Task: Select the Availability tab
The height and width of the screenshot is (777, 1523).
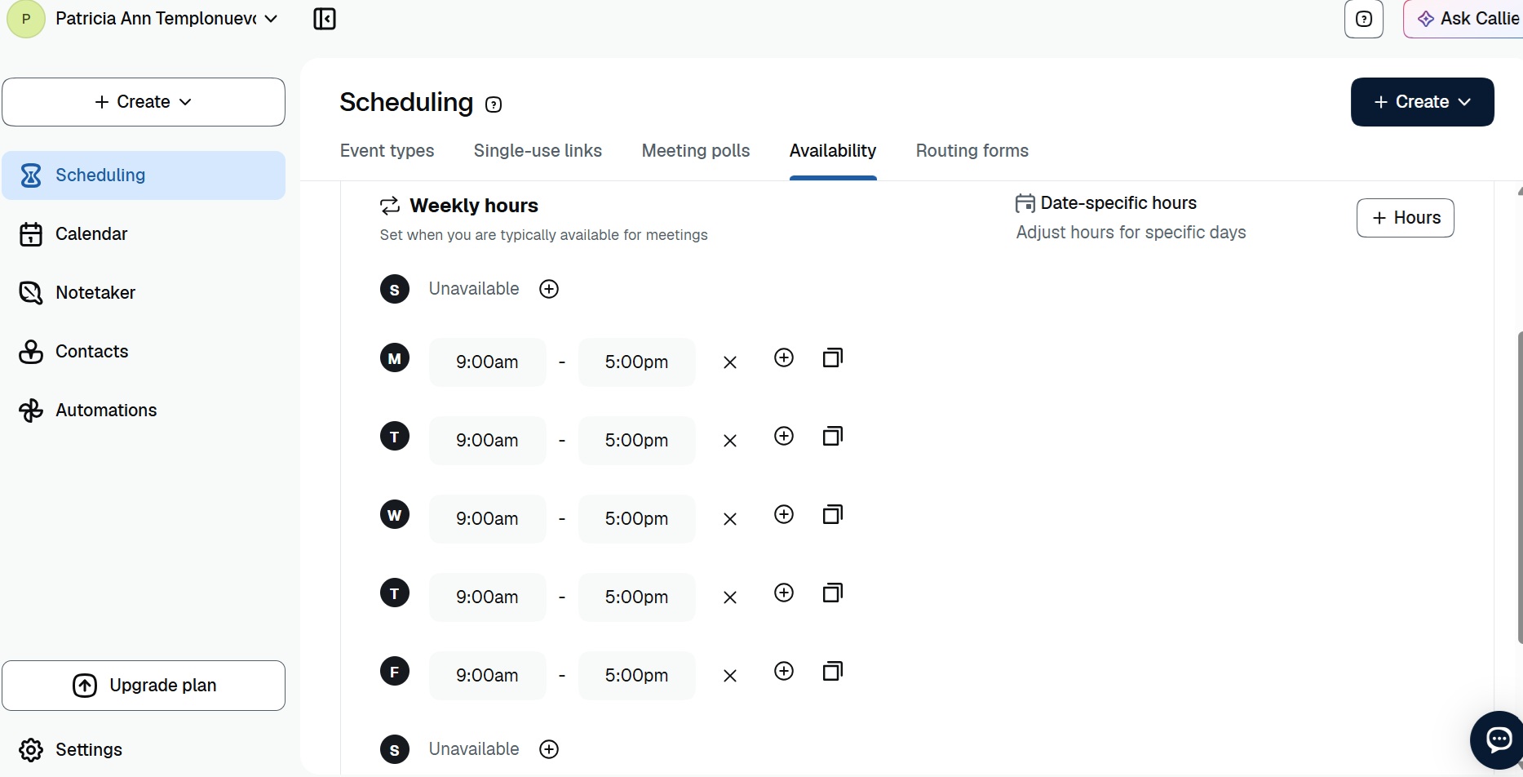Action: point(833,151)
